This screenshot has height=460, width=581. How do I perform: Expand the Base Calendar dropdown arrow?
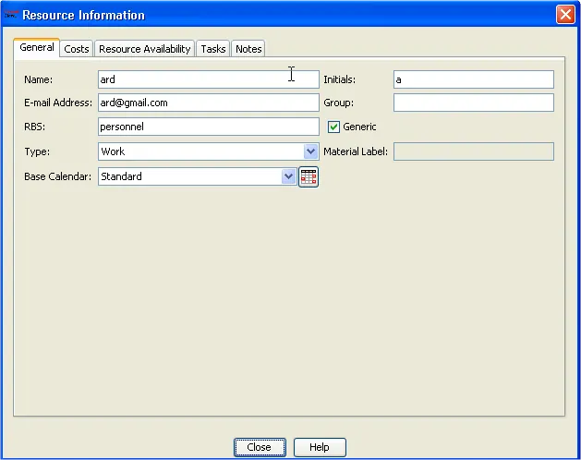288,176
